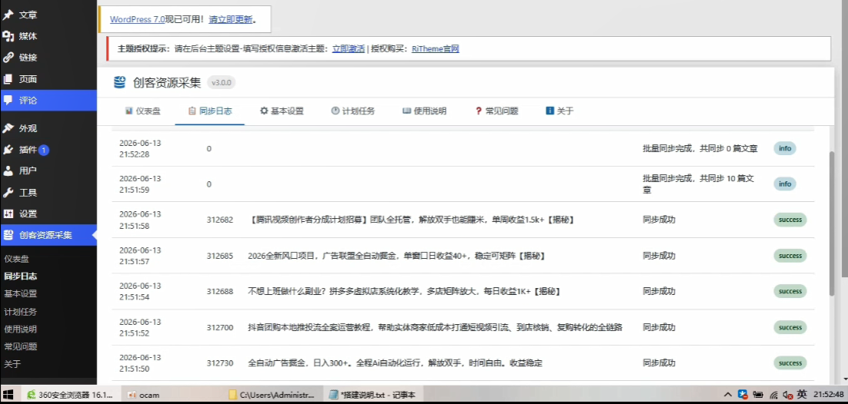The height and width of the screenshot is (404, 848).
Task: Expand the hidden system tray icons chevron
Action: (x=728, y=395)
